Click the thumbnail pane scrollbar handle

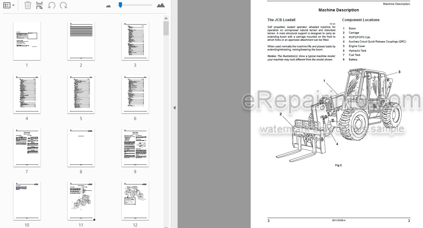tap(166, 28)
